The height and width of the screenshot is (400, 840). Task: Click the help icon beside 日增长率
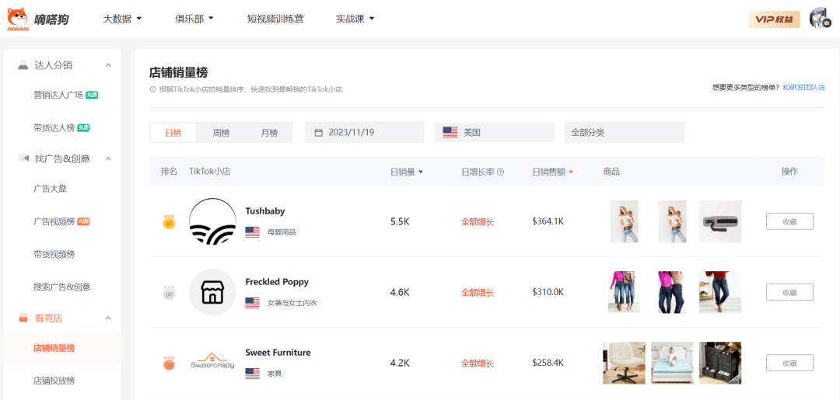coord(500,172)
